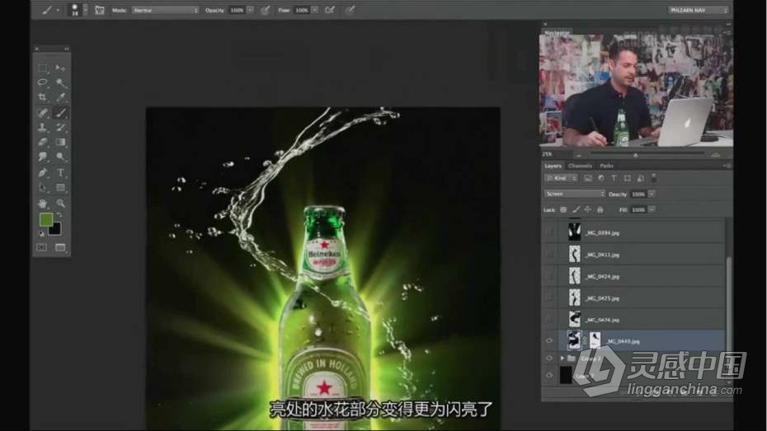Switch to the Channels tab
This screenshot has width=767, height=431.
point(580,166)
